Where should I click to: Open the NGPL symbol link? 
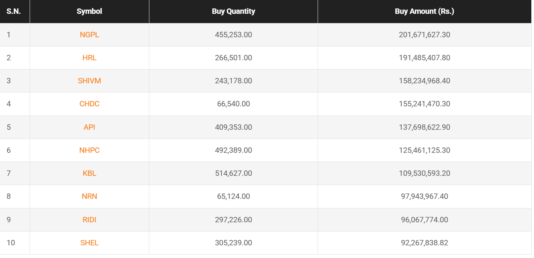(89, 35)
